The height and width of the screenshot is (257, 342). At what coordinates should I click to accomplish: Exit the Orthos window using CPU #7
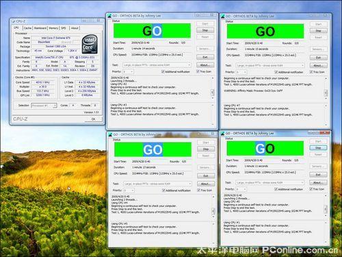(x=318, y=58)
